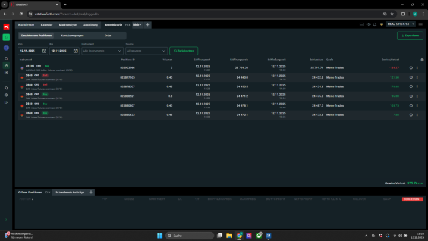Click the red Schliessen button
The height and width of the screenshot is (241, 428).
(412, 199)
